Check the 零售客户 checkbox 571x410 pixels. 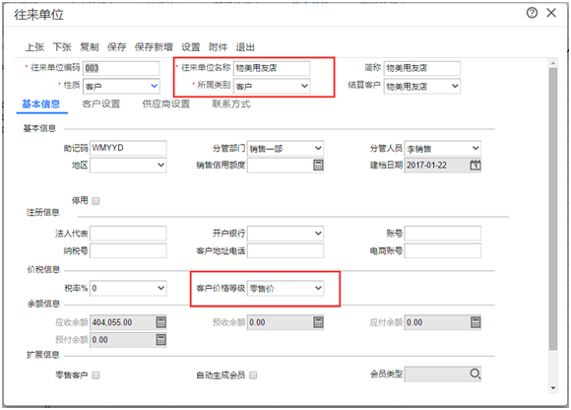click(95, 376)
